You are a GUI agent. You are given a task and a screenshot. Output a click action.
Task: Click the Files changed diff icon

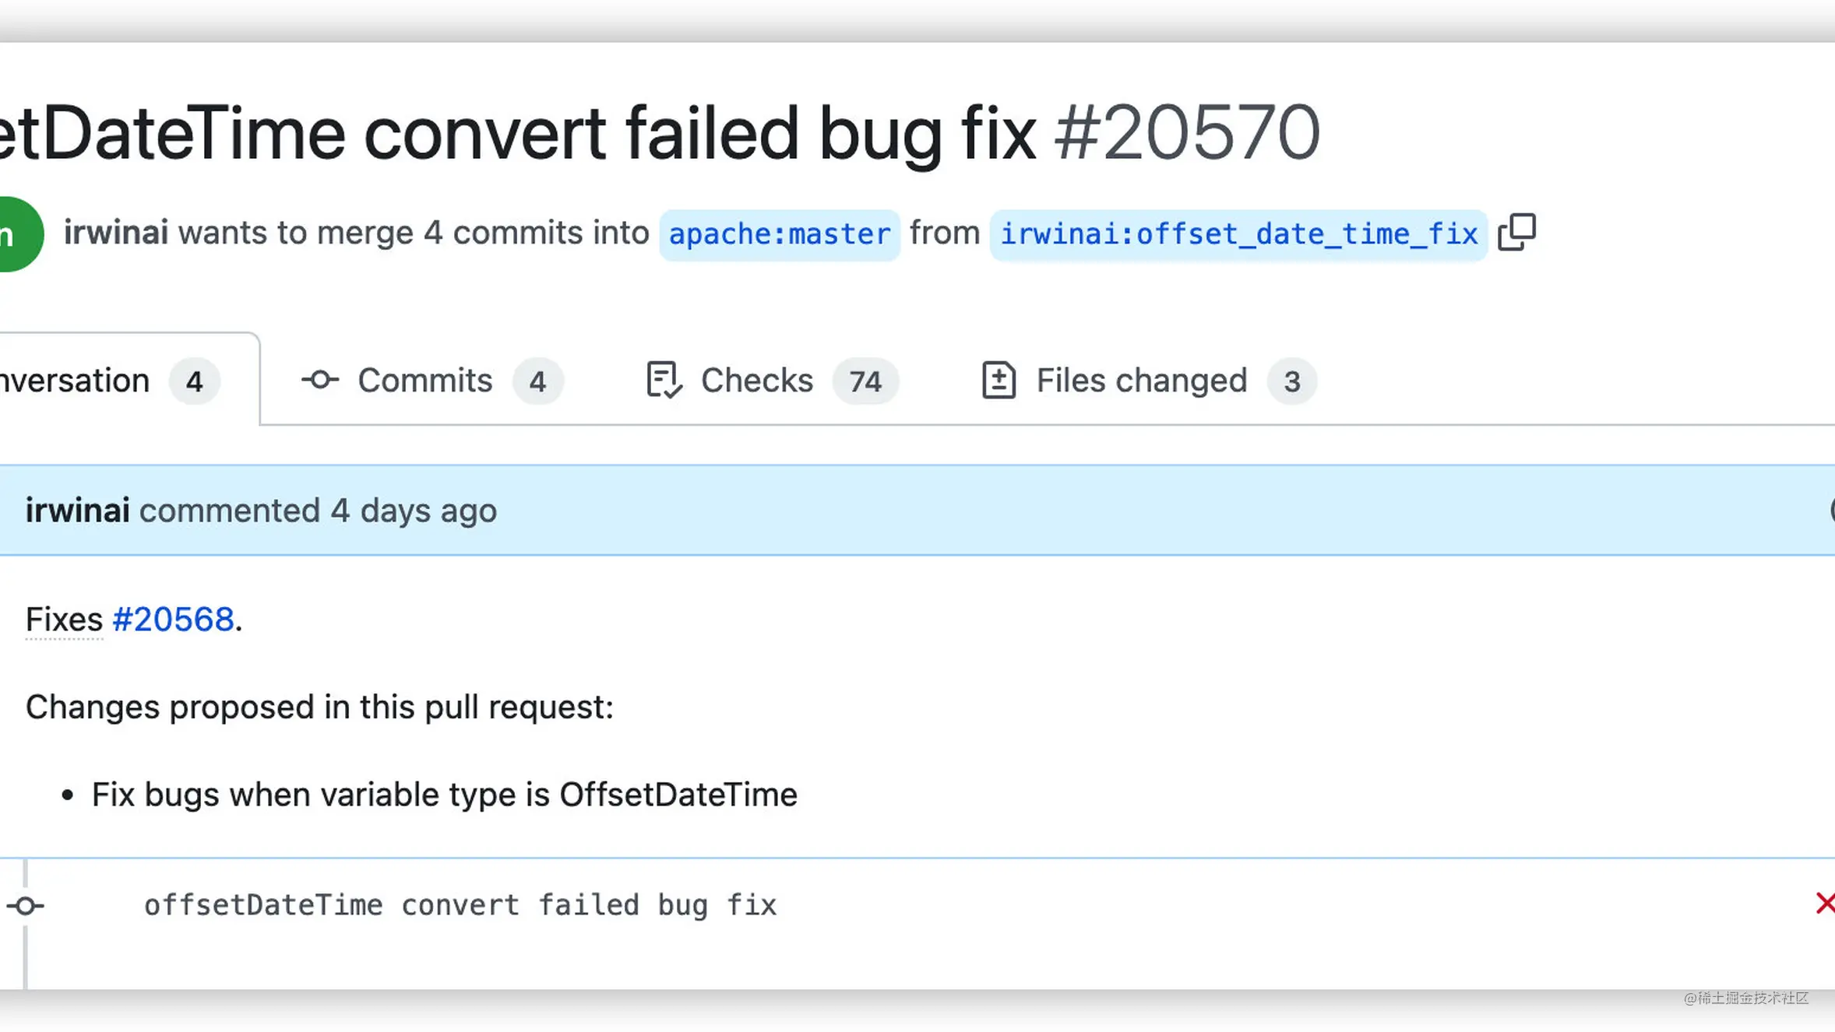[x=999, y=381]
